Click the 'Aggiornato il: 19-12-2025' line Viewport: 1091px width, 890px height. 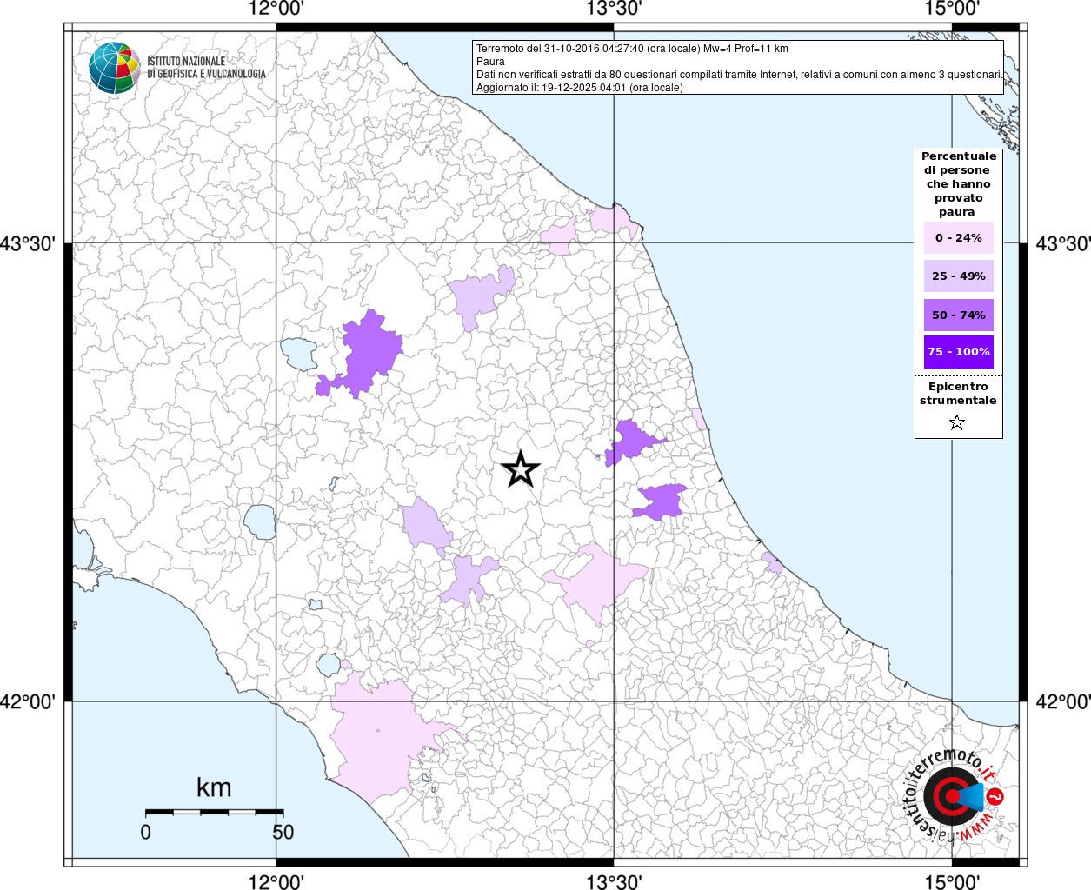coord(580,88)
